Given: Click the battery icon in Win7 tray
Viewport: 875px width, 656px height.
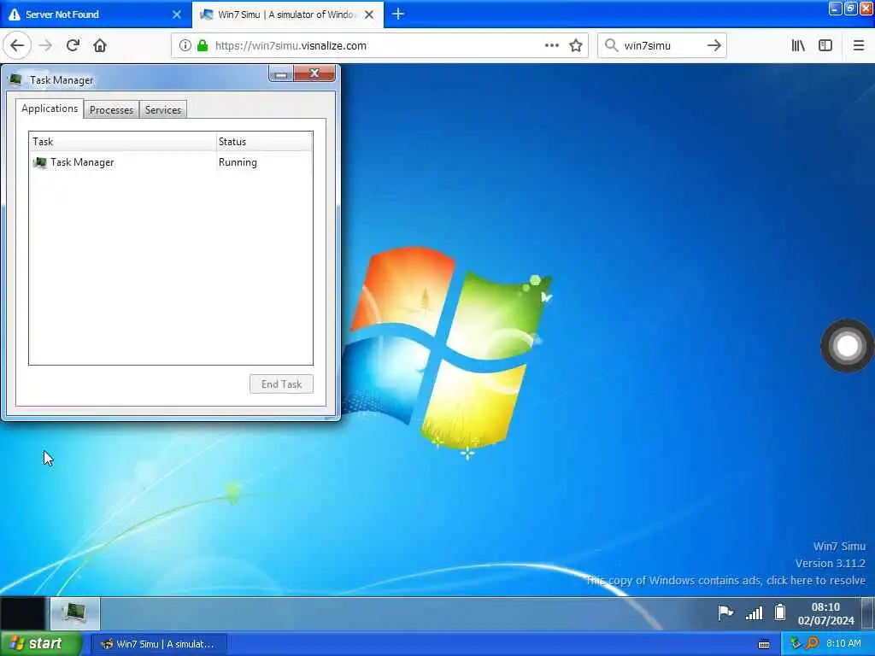Looking at the screenshot, I should point(780,612).
